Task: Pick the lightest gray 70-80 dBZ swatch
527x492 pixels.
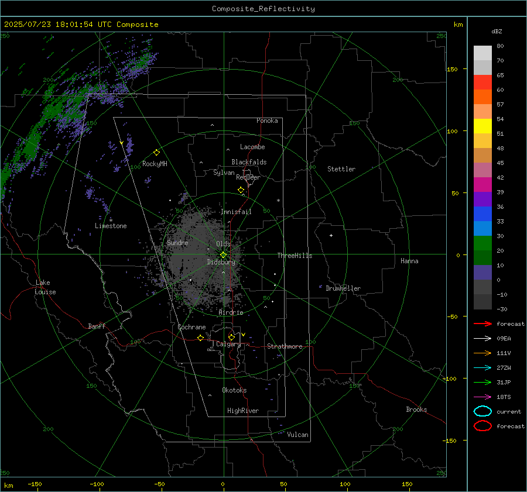Action: 482,53
